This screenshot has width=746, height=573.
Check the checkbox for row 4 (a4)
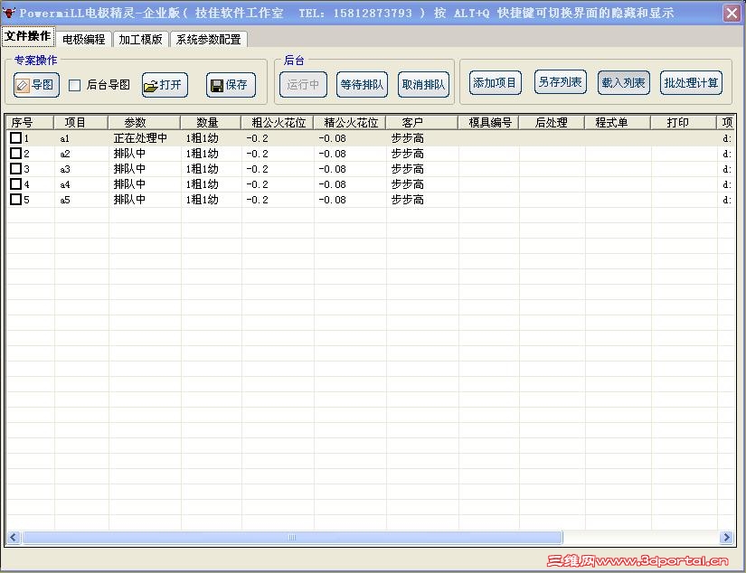point(15,183)
